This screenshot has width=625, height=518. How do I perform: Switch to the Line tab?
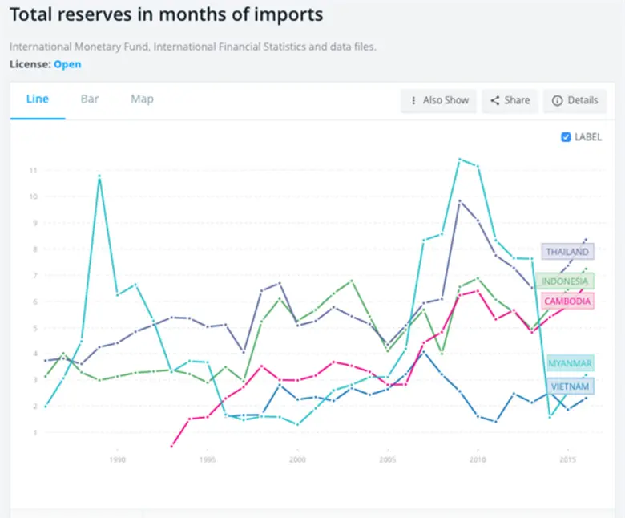38,99
